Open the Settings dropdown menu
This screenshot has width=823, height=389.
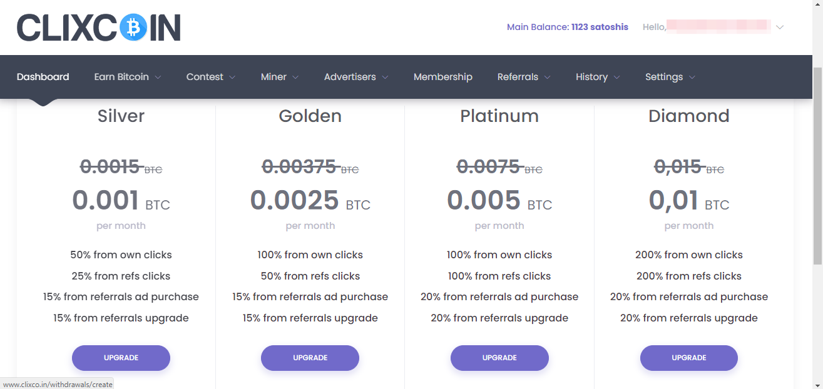(x=670, y=77)
